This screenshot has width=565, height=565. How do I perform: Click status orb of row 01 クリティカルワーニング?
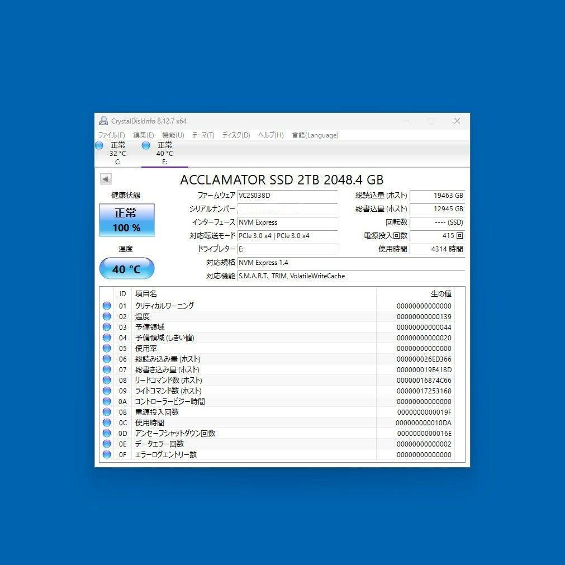[107, 306]
